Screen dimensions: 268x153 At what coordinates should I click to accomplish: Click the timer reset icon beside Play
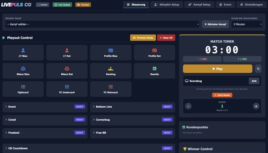pos(258,69)
